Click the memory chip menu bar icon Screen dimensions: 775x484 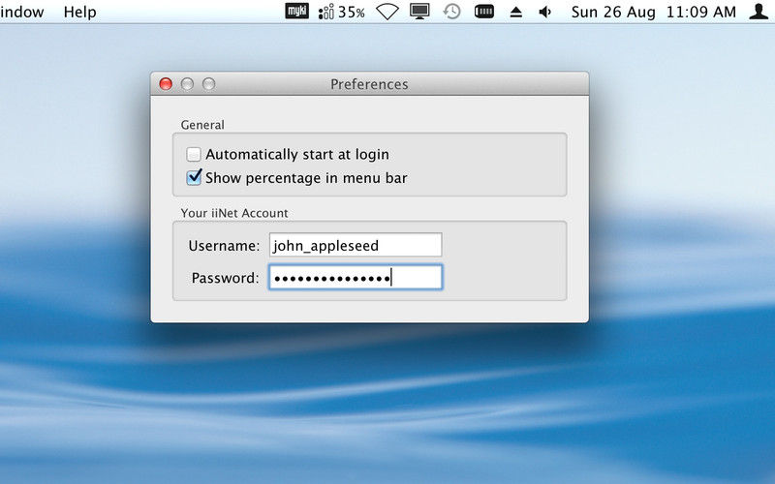click(x=483, y=12)
